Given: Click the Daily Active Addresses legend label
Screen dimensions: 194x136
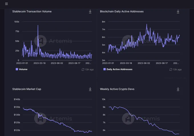Looking at the screenshot, I should (119, 69).
